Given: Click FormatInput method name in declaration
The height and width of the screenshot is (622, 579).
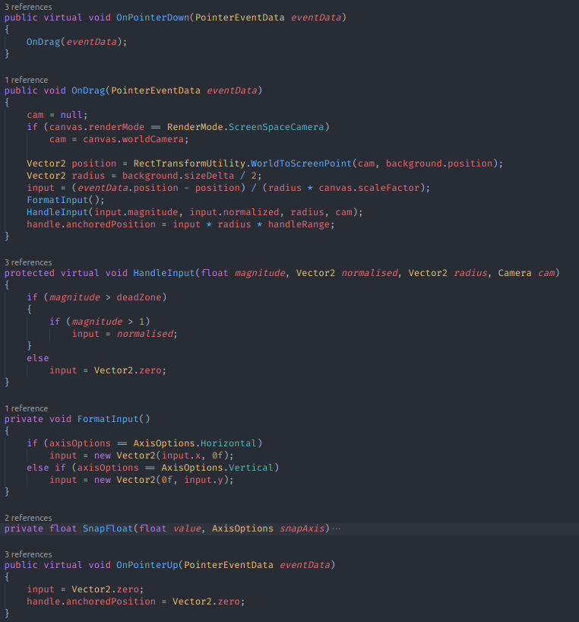Looking at the screenshot, I should 108,419.
